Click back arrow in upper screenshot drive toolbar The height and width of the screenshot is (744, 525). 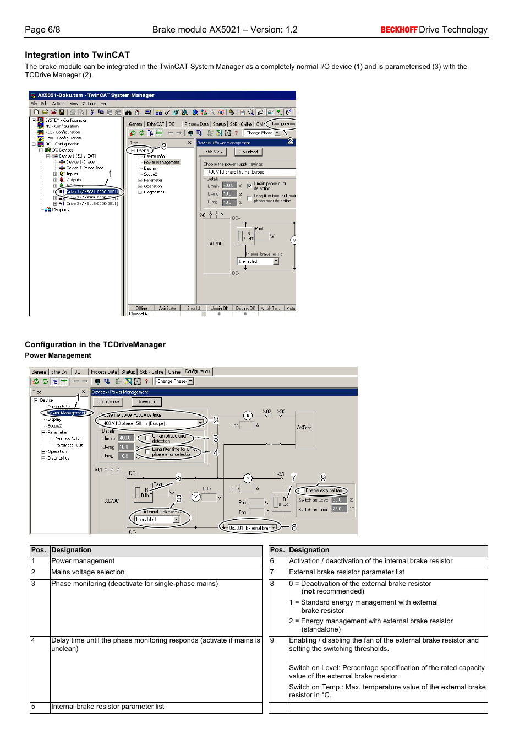point(170,133)
